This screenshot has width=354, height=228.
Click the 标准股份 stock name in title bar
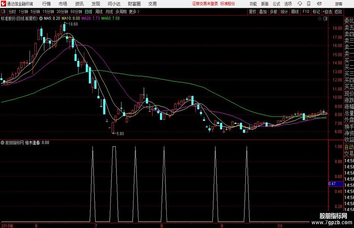pos(228,4)
